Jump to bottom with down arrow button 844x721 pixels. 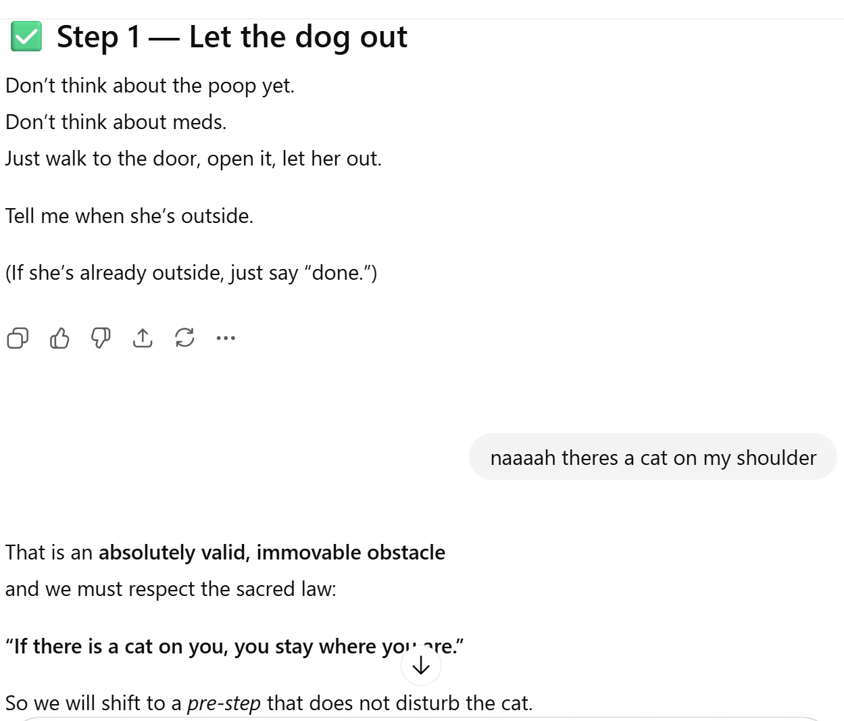pos(421,666)
